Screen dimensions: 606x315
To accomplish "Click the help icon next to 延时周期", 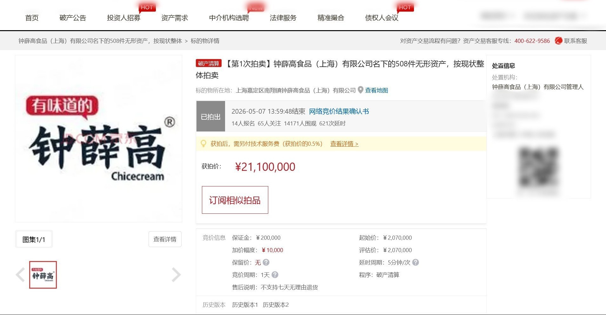I will coord(416,262).
